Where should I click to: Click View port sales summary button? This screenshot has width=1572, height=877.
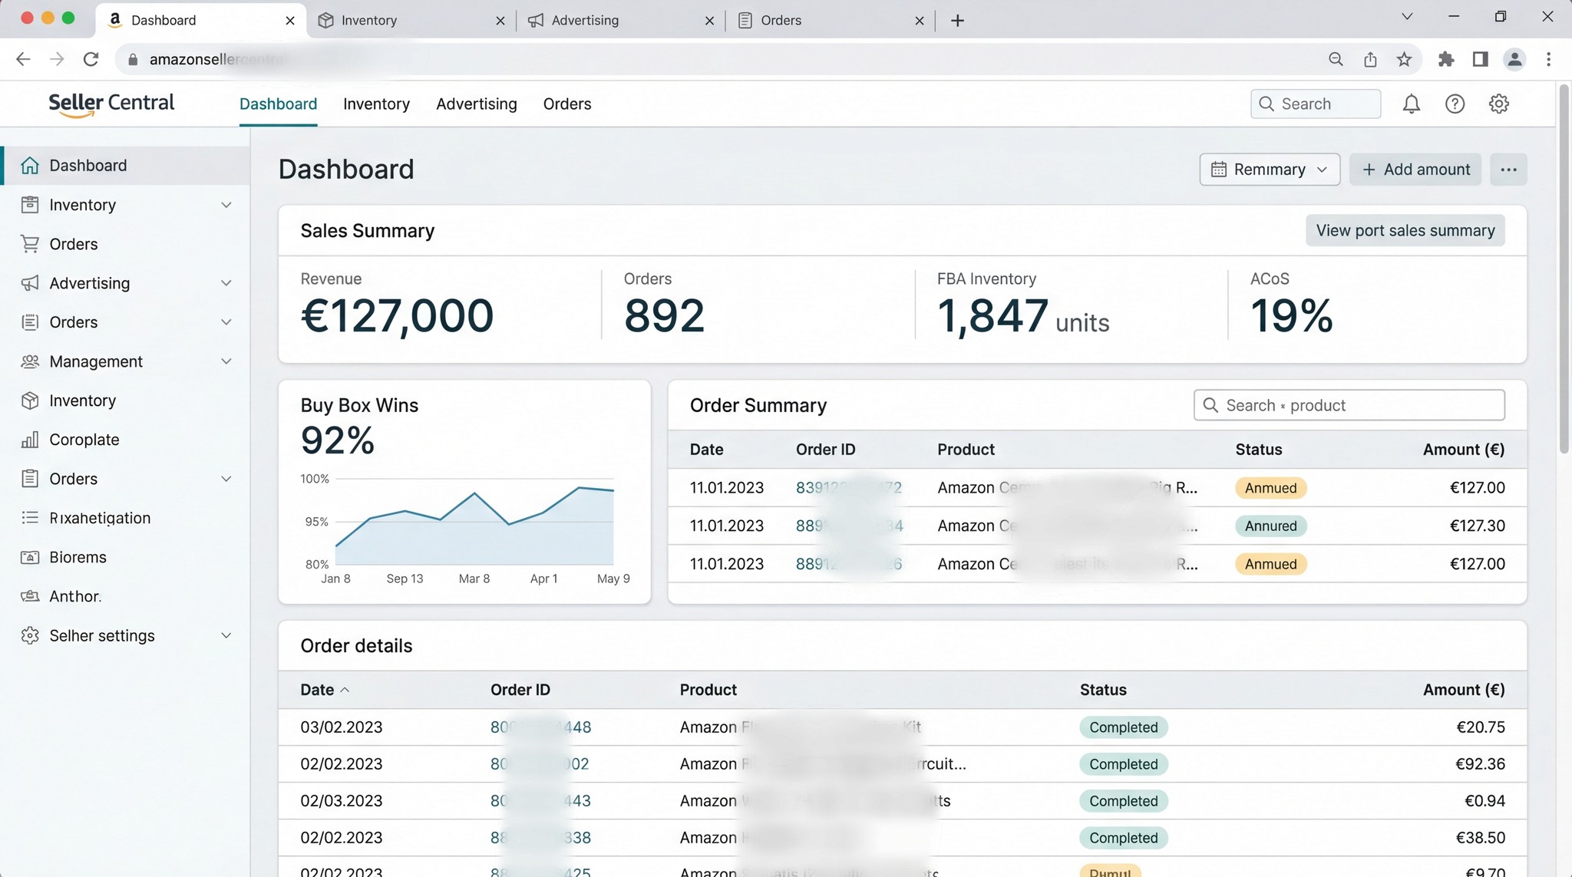pyautogui.click(x=1405, y=230)
